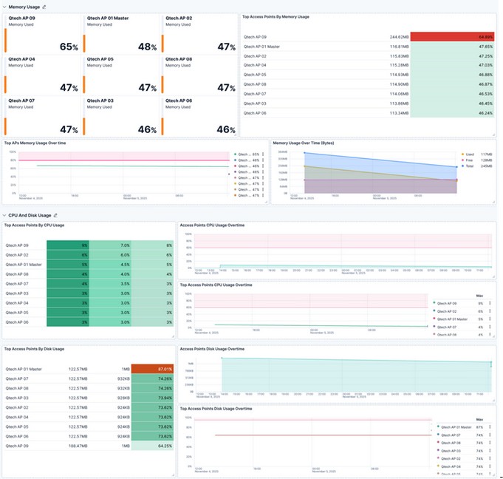Collapse the Memory Usage section chevron

coord(4,7)
